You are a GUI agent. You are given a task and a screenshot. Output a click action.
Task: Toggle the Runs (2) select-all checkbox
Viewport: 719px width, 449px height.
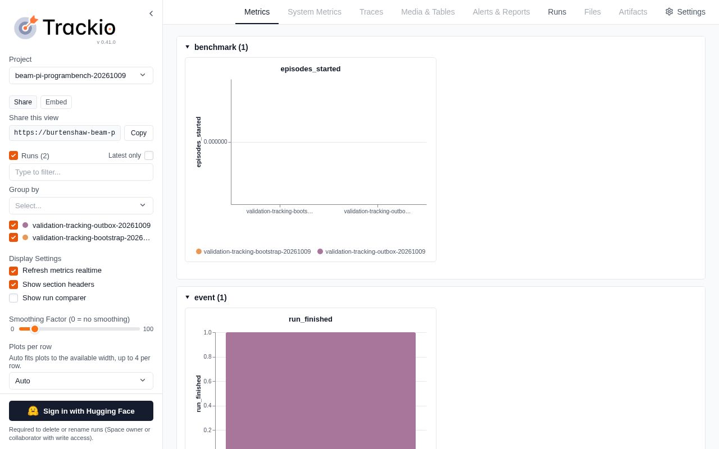click(x=13, y=155)
